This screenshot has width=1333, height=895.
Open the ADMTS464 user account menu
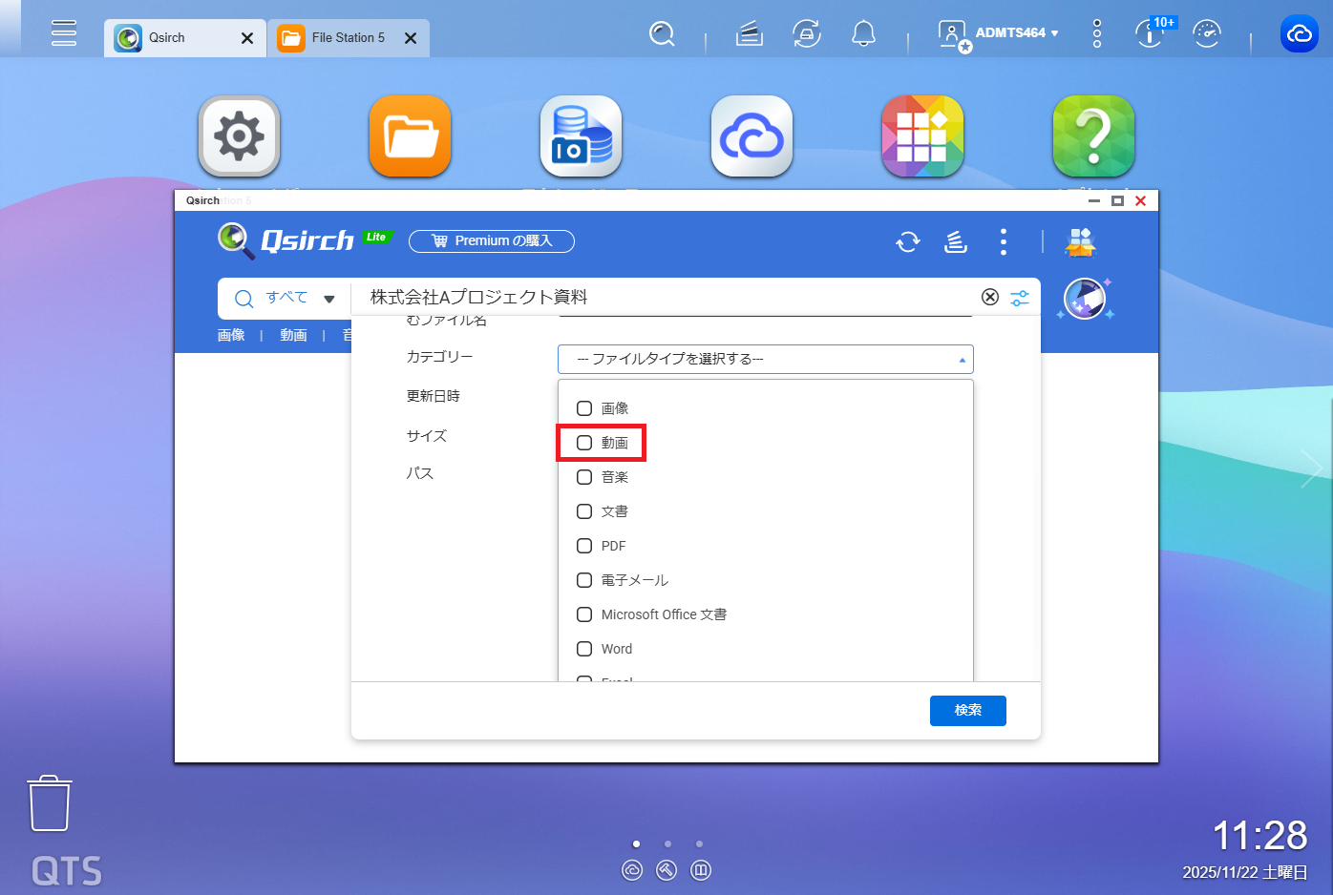coord(999,33)
